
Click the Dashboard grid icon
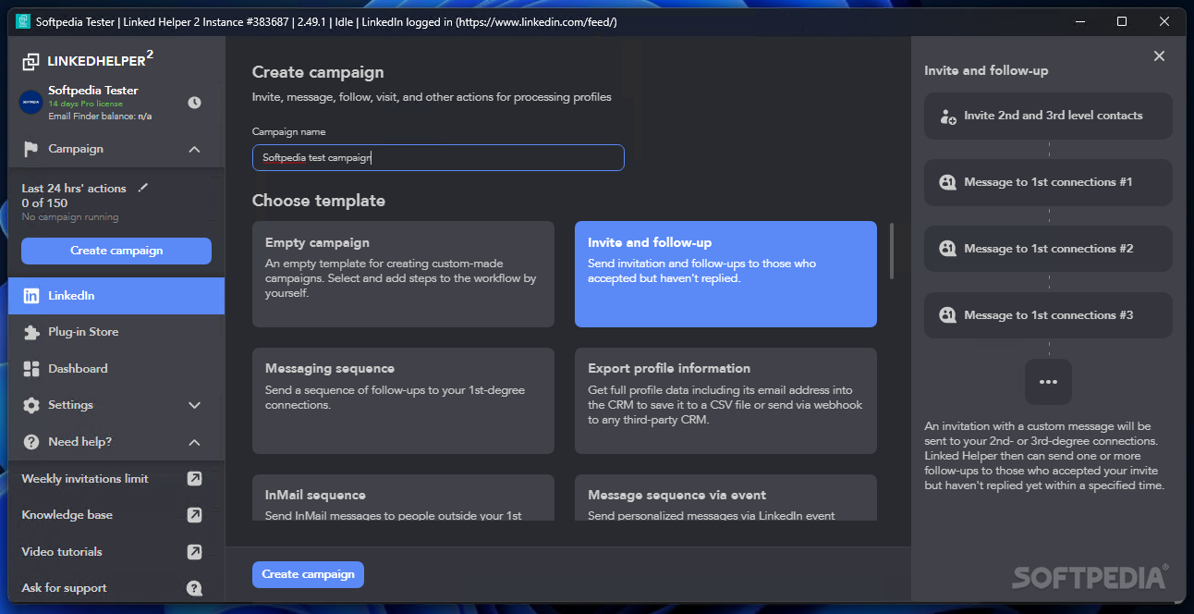coord(31,369)
